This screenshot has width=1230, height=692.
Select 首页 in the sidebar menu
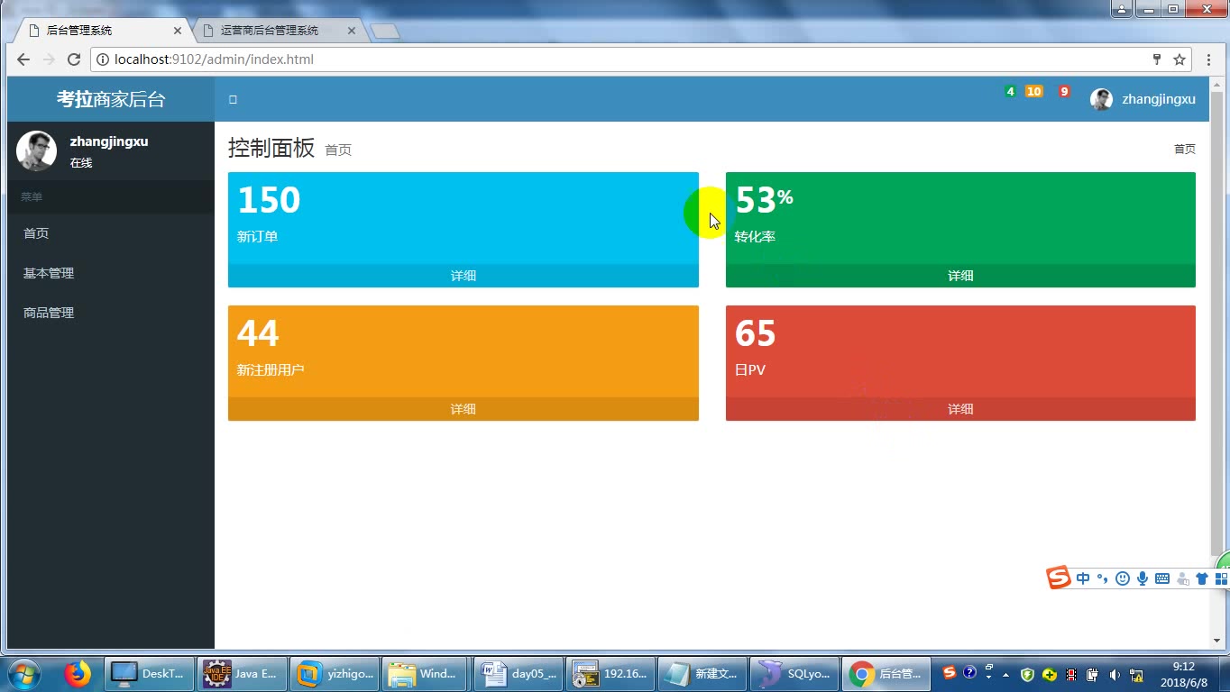(36, 233)
